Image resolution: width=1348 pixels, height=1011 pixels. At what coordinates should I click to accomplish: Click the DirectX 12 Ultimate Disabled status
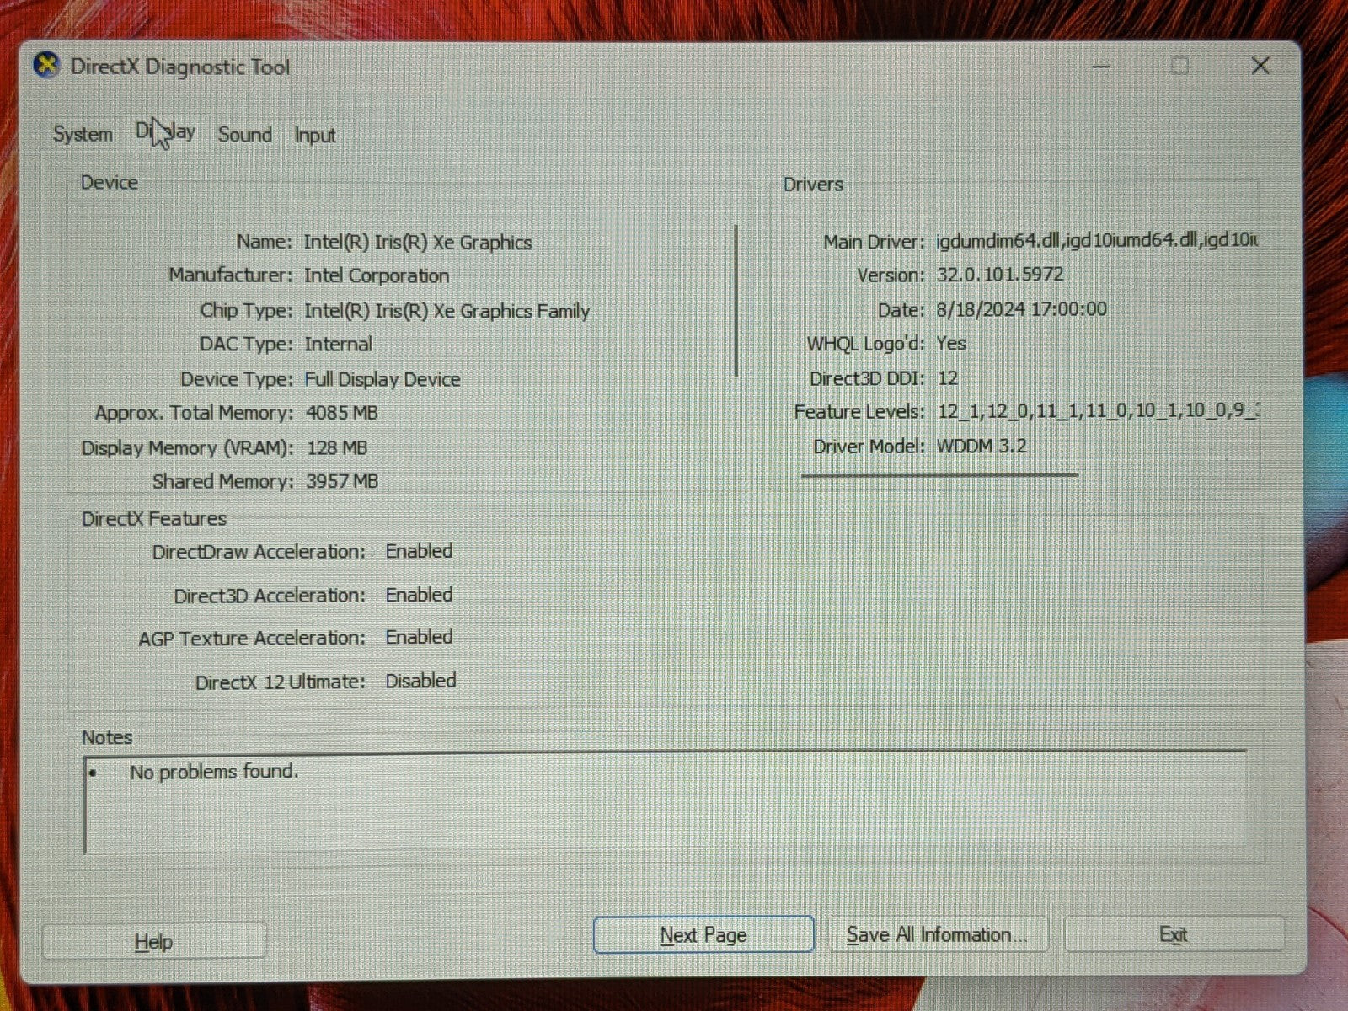coord(420,681)
